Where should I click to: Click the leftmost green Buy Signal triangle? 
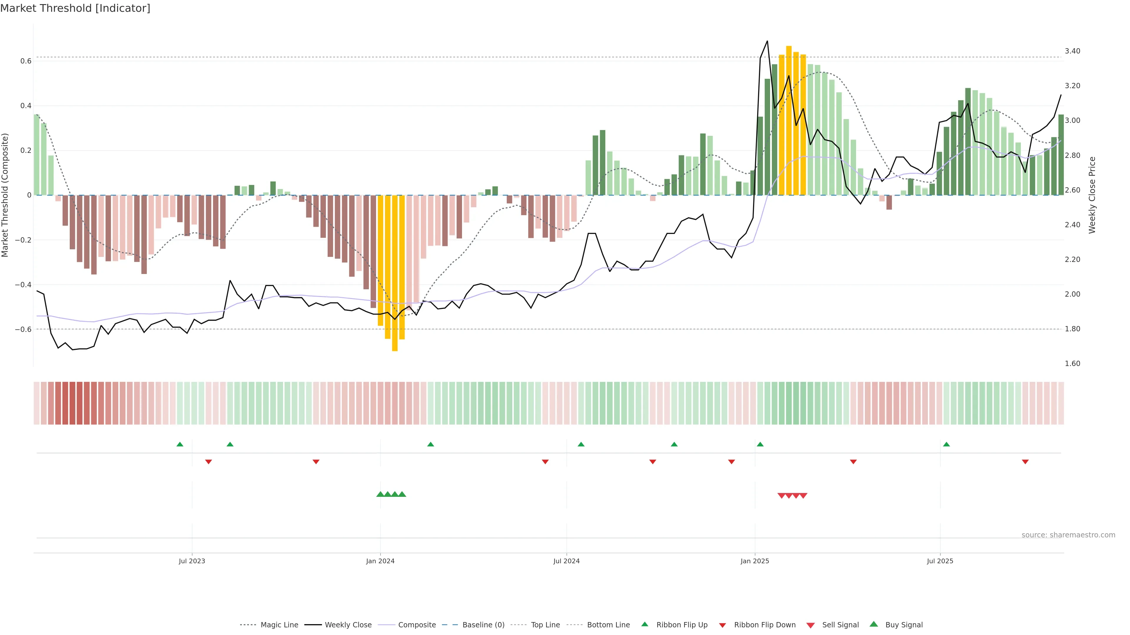(x=380, y=494)
